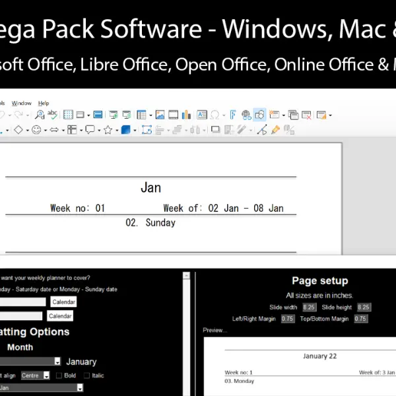Viewport: 396px width, 396px height.
Task: Click the second Calendar button
Action: (x=60, y=316)
